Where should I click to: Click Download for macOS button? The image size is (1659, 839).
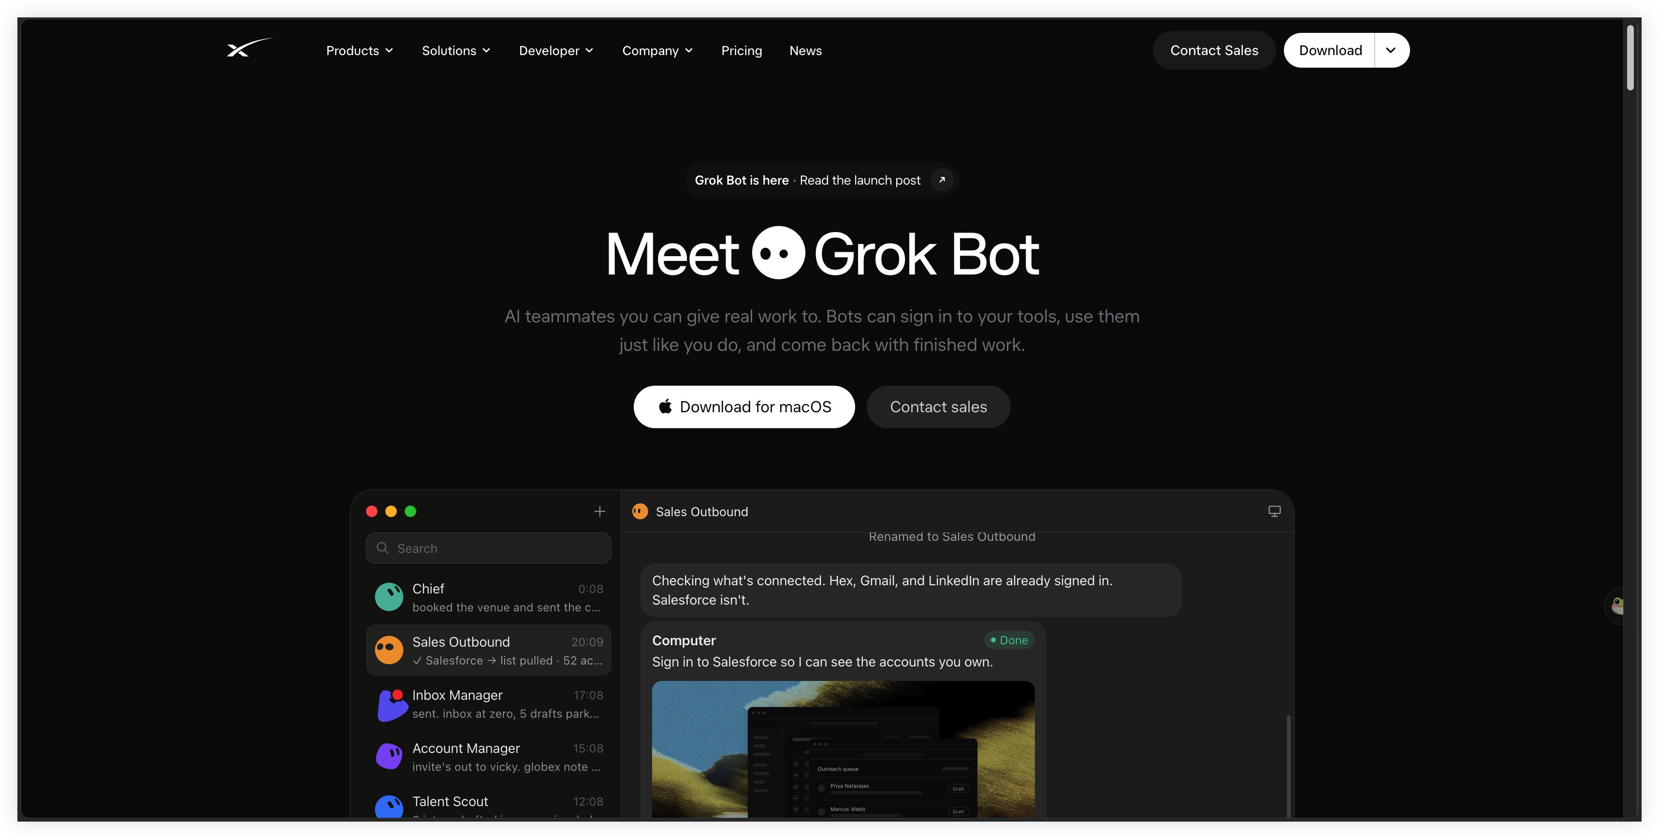(x=744, y=407)
